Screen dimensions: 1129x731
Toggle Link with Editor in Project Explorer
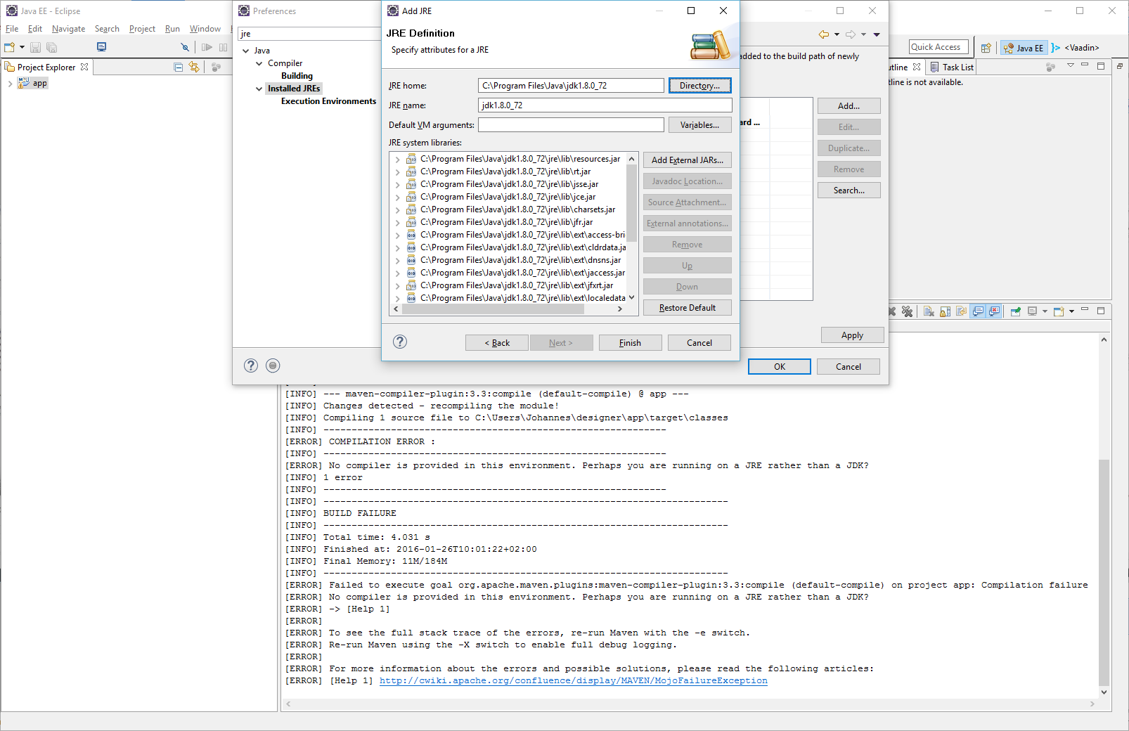coord(194,67)
